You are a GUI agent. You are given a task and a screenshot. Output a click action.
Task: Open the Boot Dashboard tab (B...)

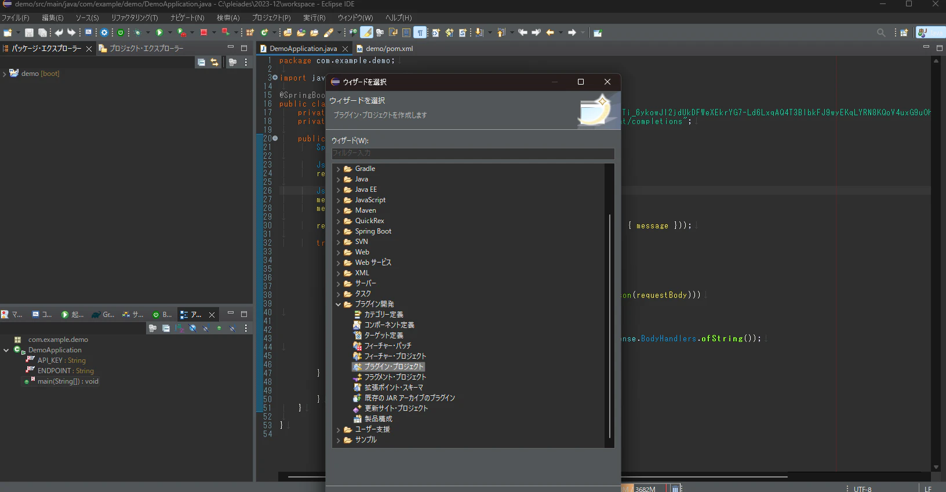[162, 315]
